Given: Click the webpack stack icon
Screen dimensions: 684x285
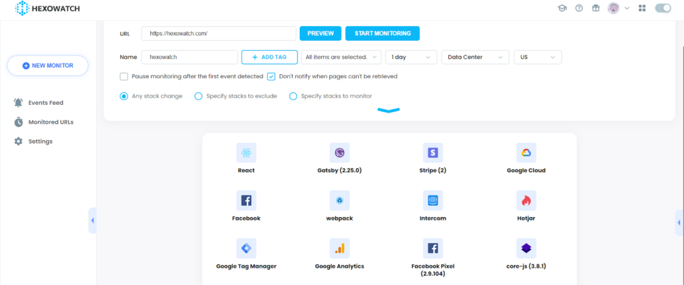Looking at the screenshot, I should coord(339,200).
